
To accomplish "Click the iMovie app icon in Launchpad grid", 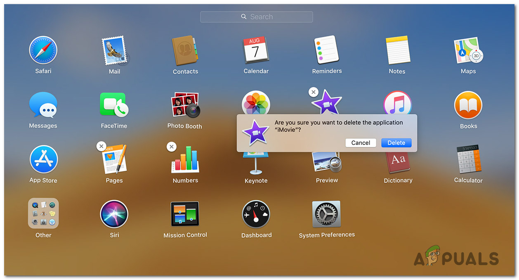I will pos(326,102).
